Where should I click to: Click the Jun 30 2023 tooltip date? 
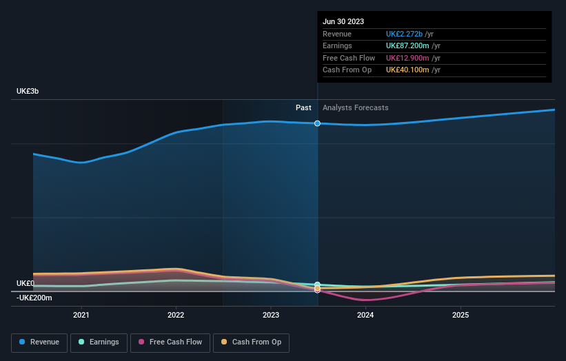pyautogui.click(x=343, y=21)
